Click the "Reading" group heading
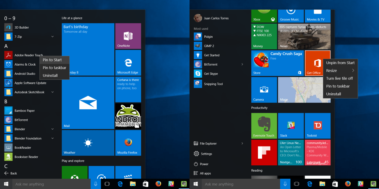This screenshot has height=189, width=379. (x=257, y=170)
